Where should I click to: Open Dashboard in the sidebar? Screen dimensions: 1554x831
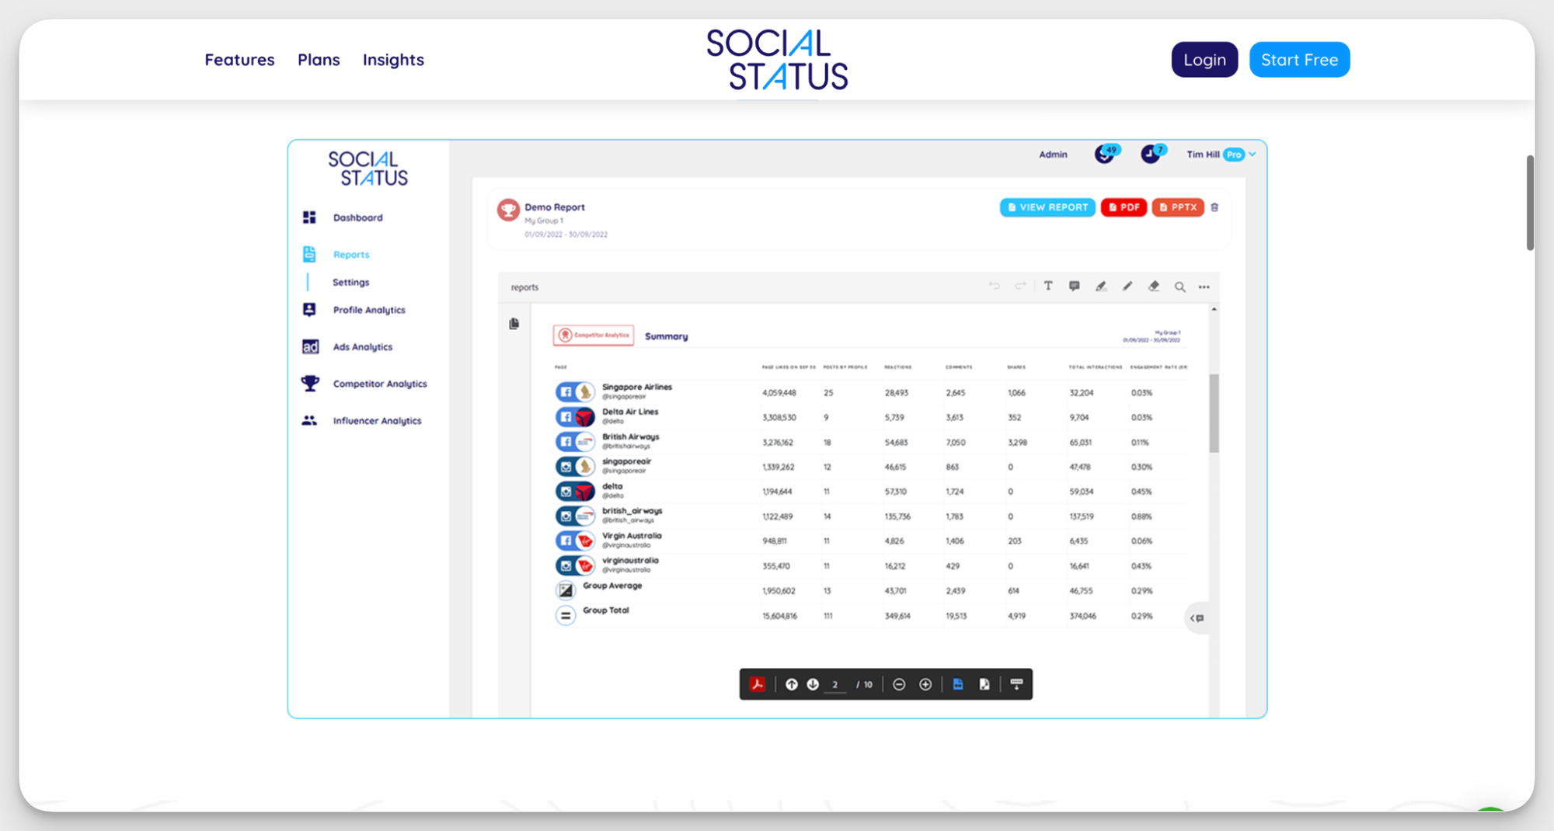357,217
